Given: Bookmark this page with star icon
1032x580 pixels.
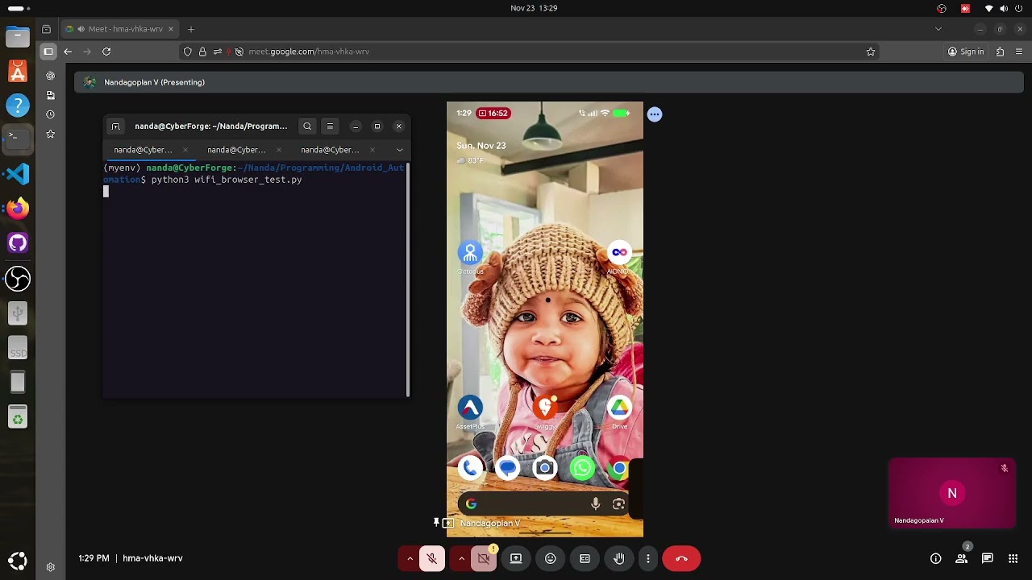Looking at the screenshot, I should (x=871, y=52).
